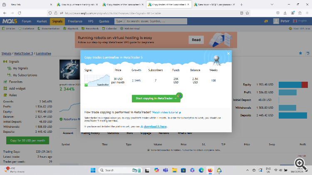
Task: Go back in browser
Action: click(5, 13)
